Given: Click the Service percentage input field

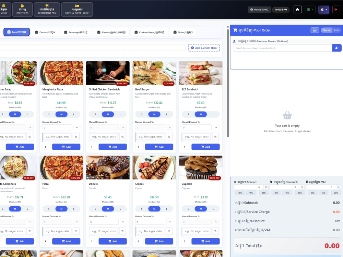Looking at the screenshot, I should [x=248, y=187].
